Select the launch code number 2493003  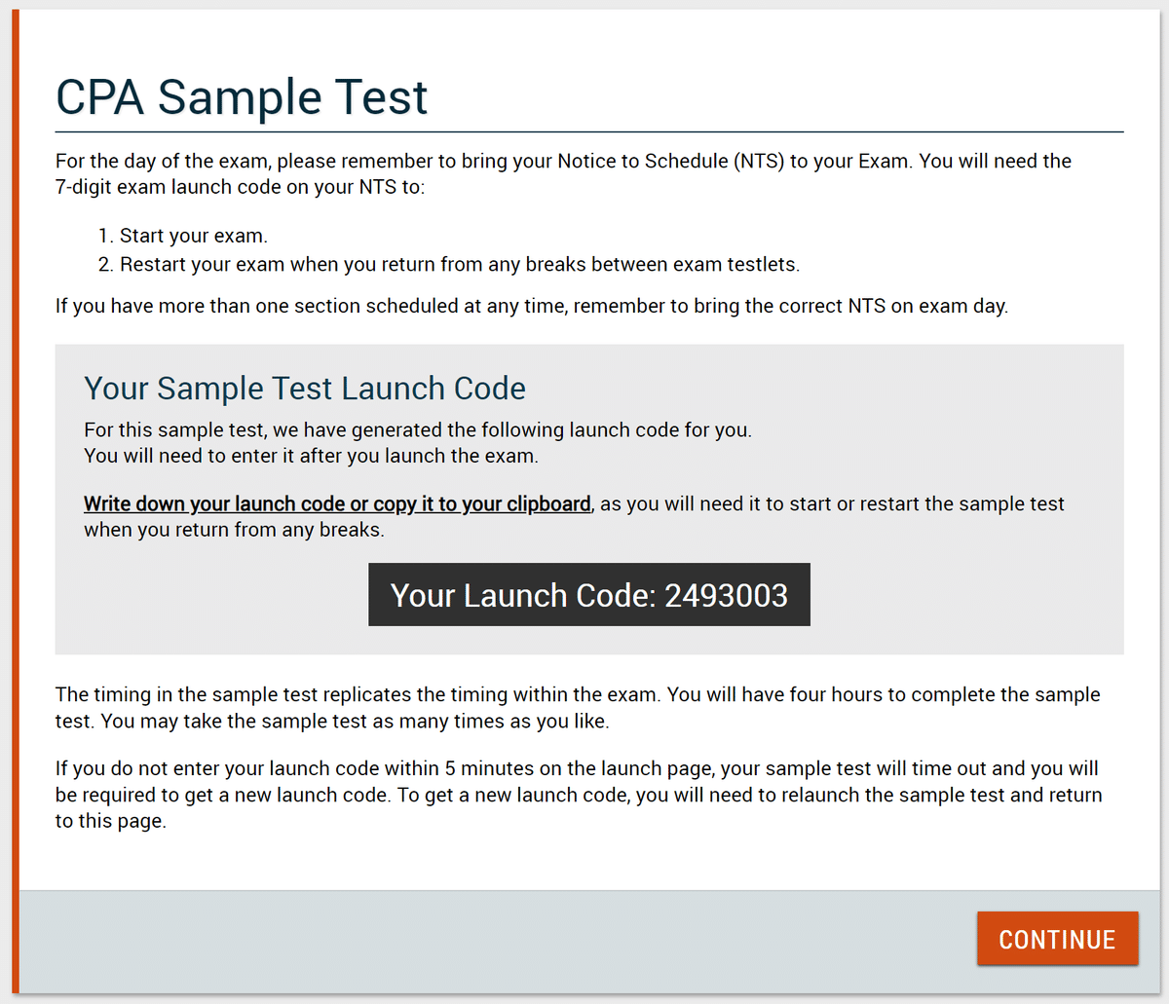coord(726,595)
